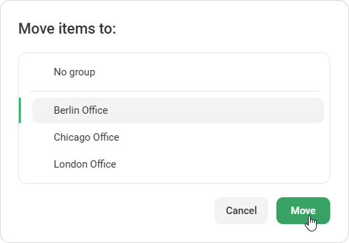The width and height of the screenshot is (349, 243).
Task: Choose Berlin Office as destination
Action: click(x=178, y=110)
